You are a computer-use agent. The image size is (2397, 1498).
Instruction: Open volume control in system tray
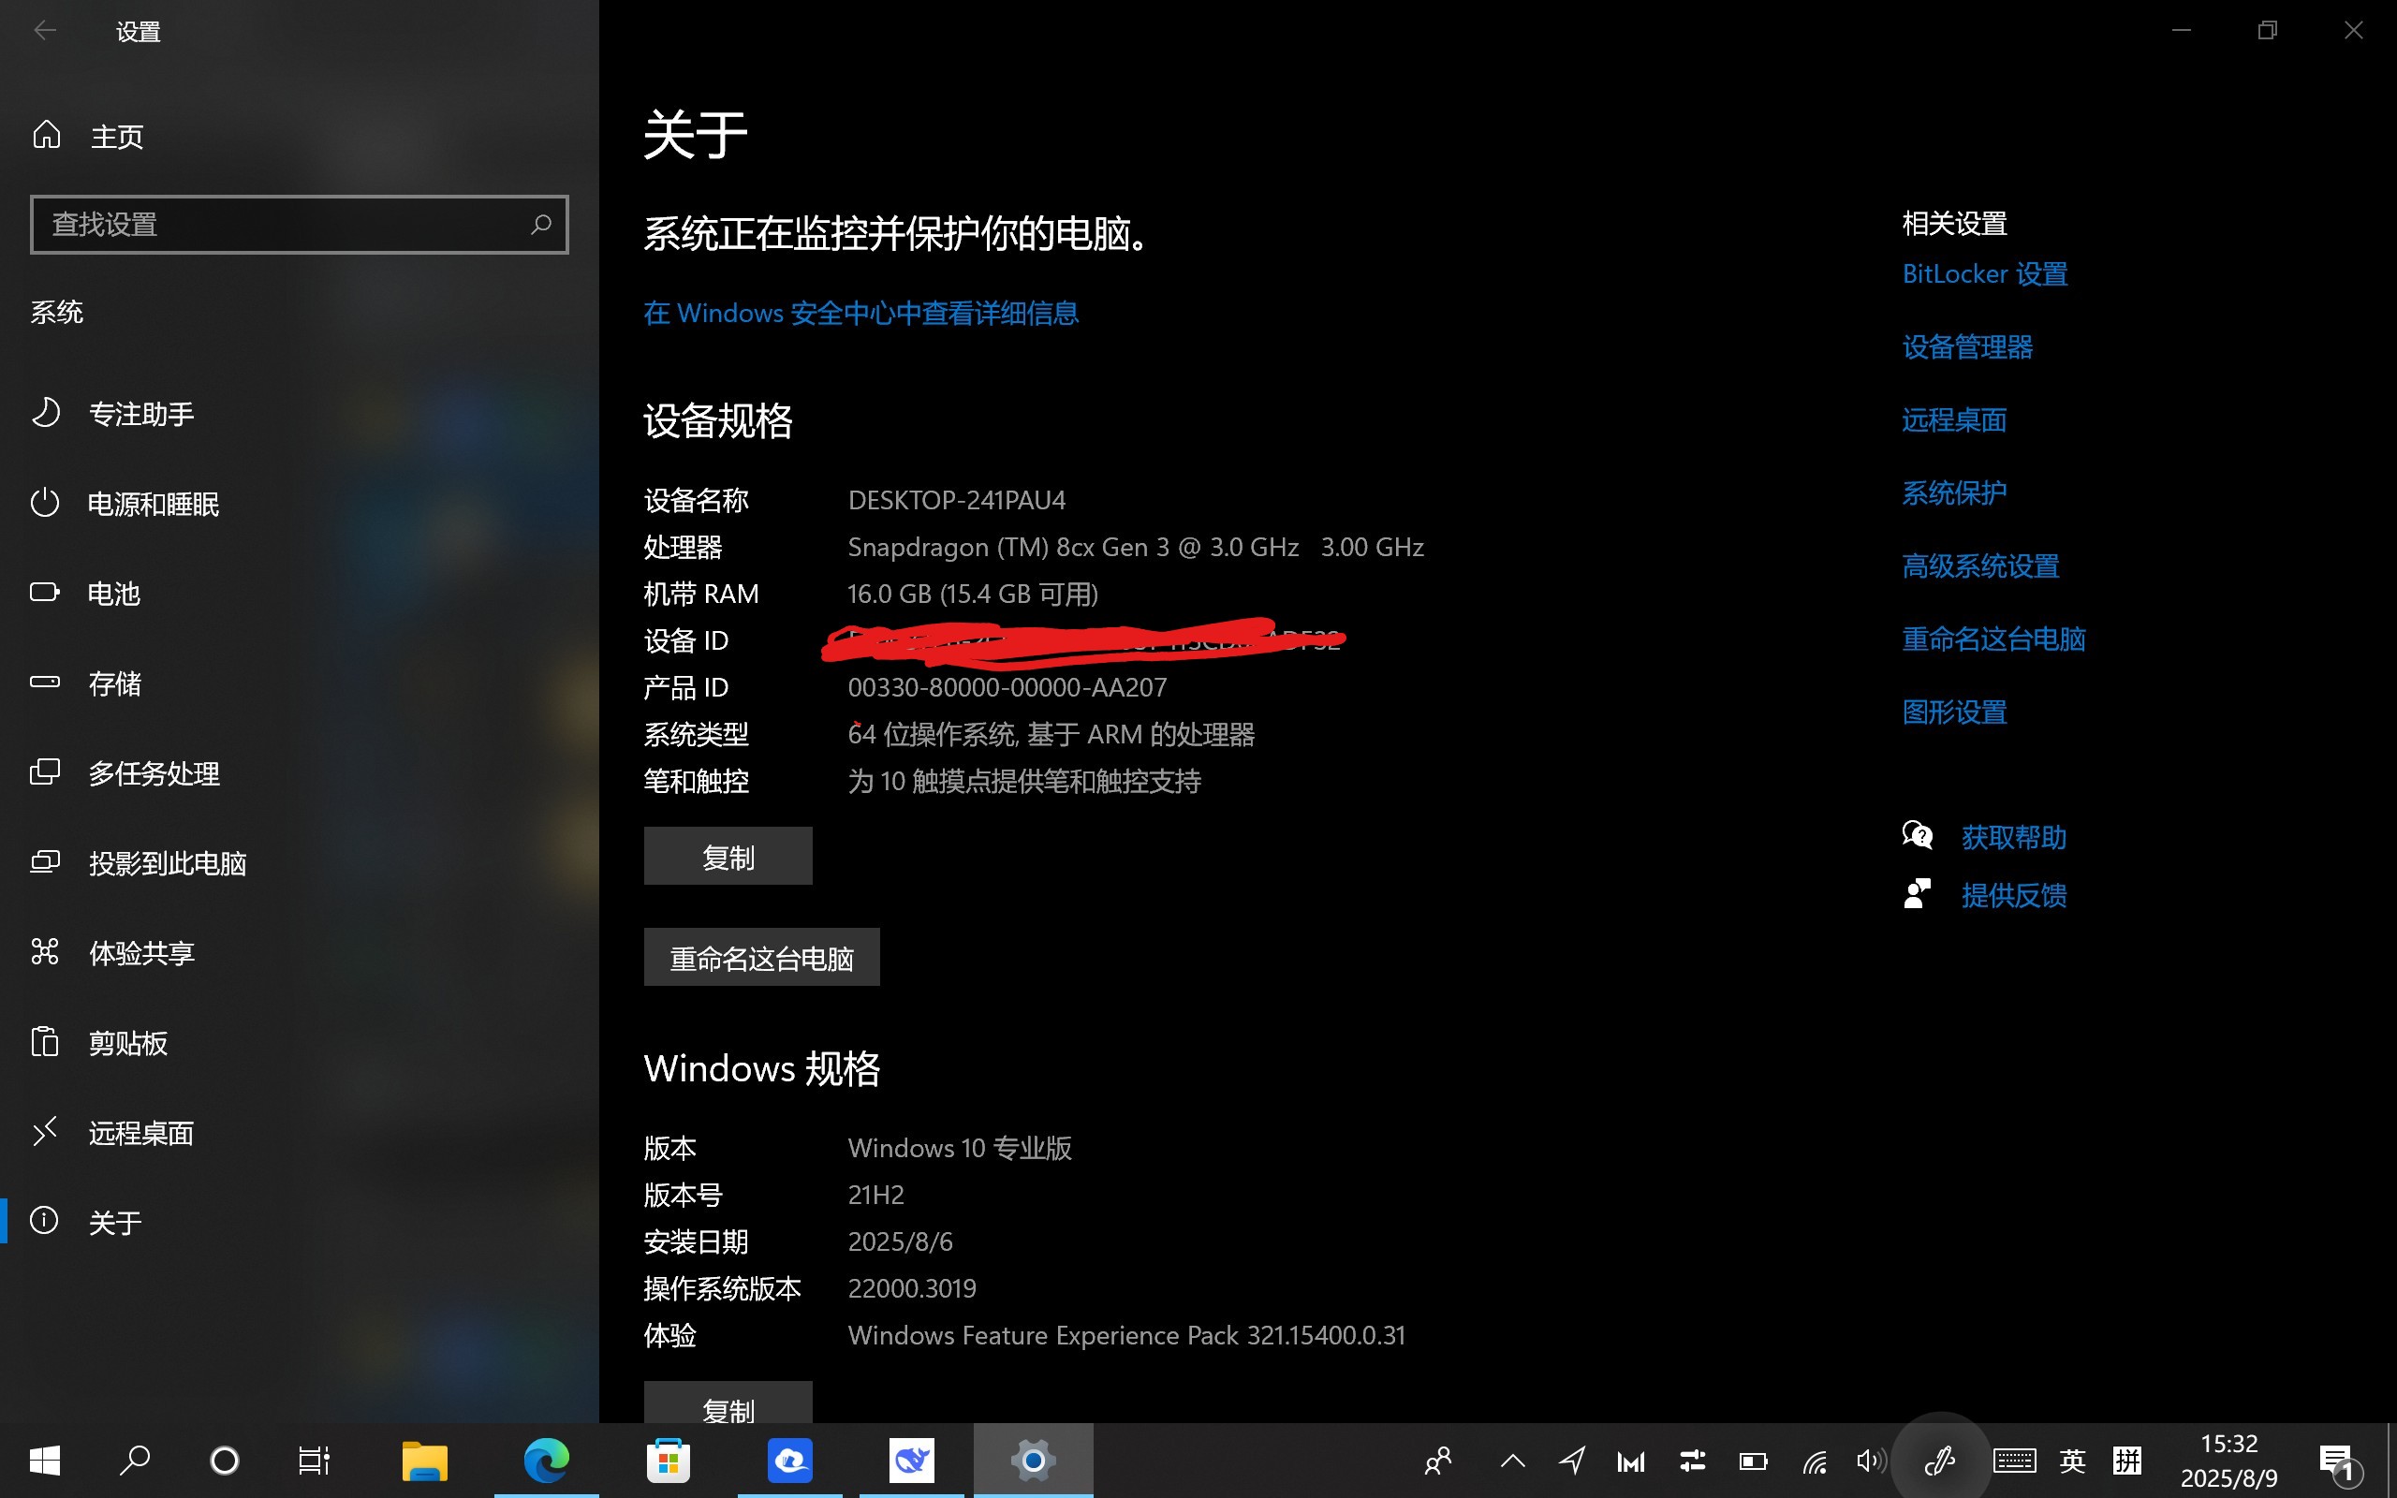[1869, 1461]
